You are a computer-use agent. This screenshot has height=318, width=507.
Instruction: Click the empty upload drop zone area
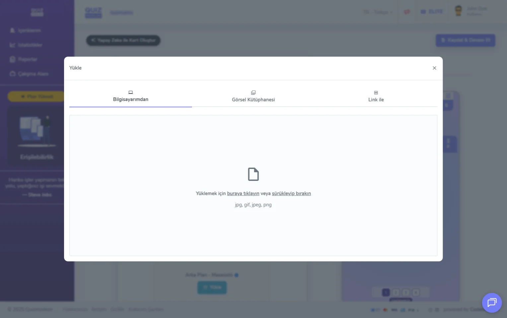pyautogui.click(x=253, y=232)
